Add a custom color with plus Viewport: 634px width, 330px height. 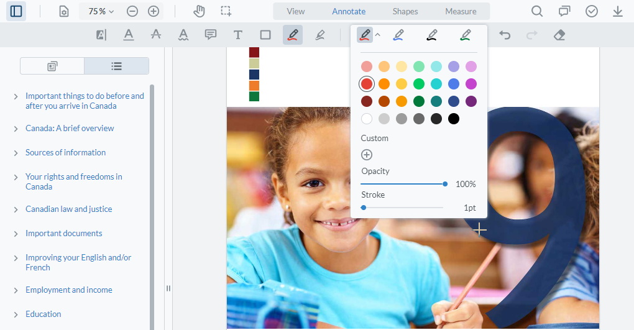(367, 155)
